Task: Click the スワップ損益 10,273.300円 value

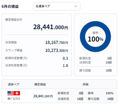Action: [57, 51]
